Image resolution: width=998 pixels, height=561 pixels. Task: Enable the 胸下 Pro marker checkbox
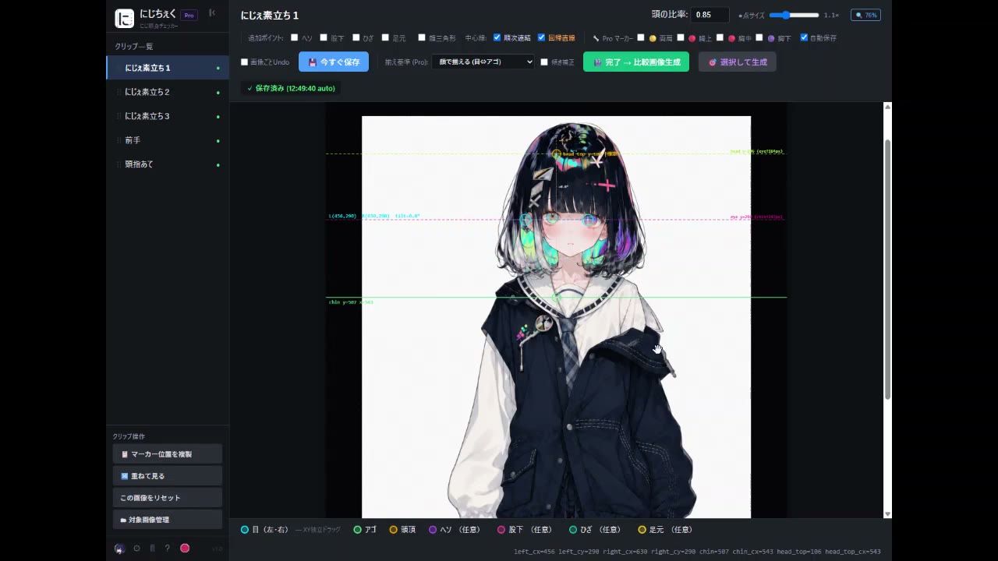(759, 37)
